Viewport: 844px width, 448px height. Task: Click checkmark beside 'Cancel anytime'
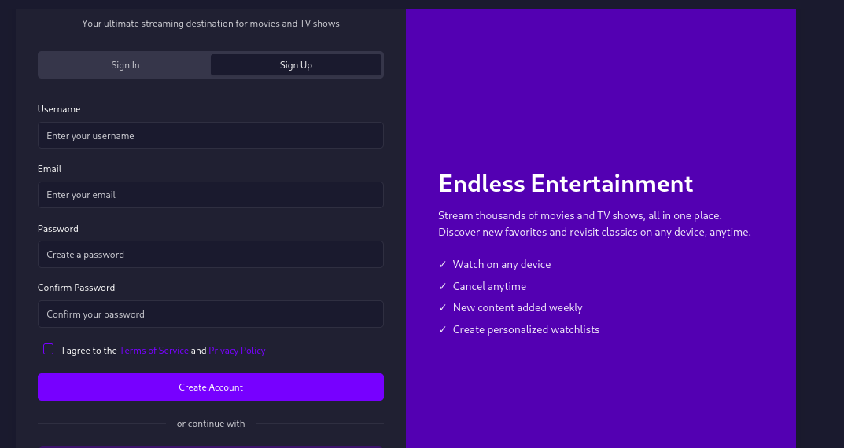tap(443, 287)
